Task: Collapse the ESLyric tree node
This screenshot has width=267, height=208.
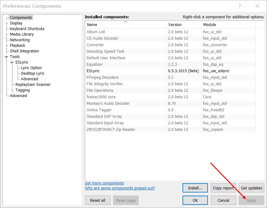Action: [12, 62]
